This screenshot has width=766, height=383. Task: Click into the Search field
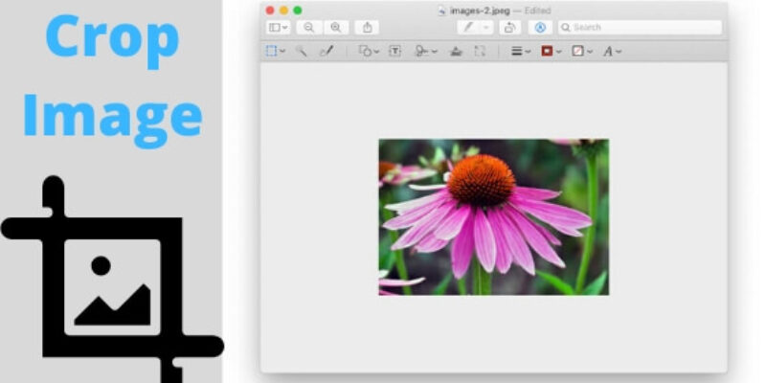point(640,28)
